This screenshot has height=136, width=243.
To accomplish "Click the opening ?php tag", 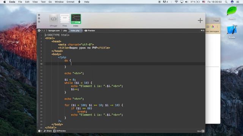I will click(62, 57).
